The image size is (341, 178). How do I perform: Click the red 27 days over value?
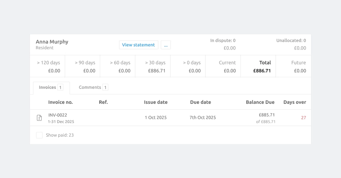[303, 118]
